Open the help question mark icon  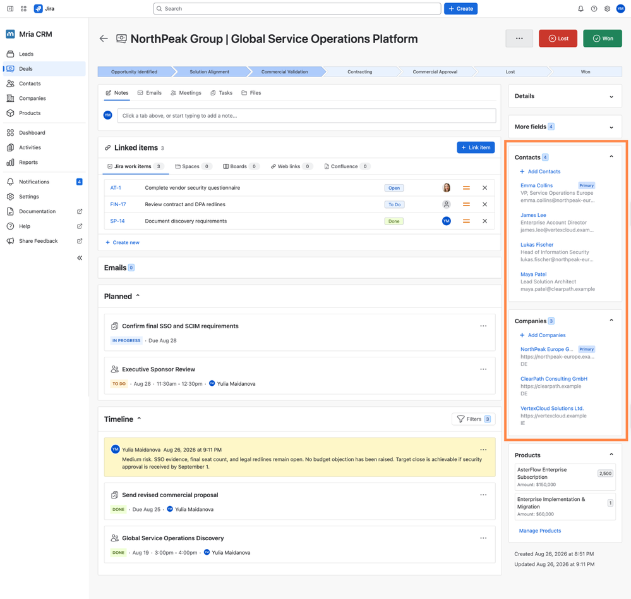coord(594,9)
